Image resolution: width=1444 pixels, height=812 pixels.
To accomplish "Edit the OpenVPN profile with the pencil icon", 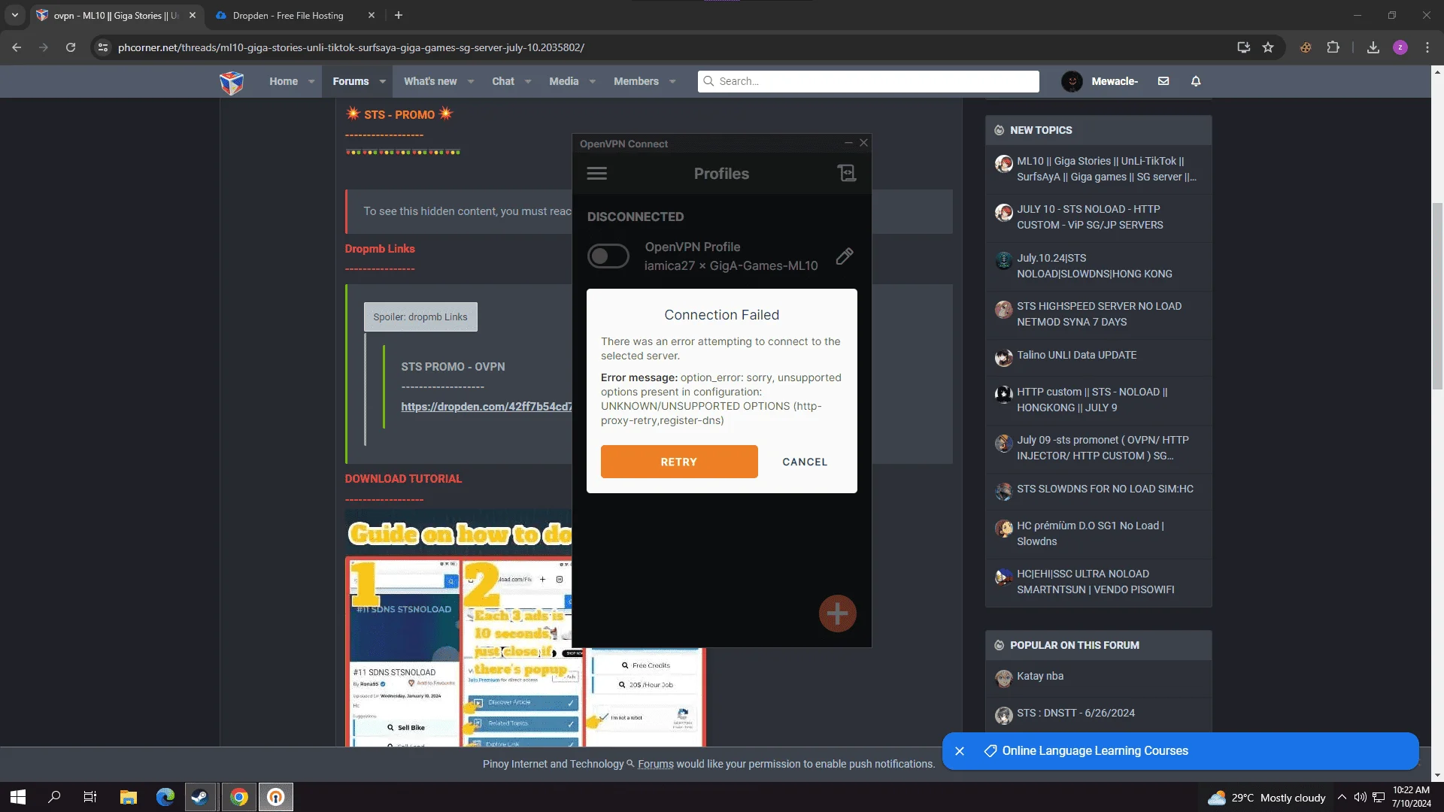I will pos(844,256).
